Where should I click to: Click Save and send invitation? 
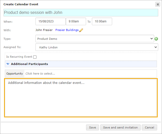(x=120, y=127)
